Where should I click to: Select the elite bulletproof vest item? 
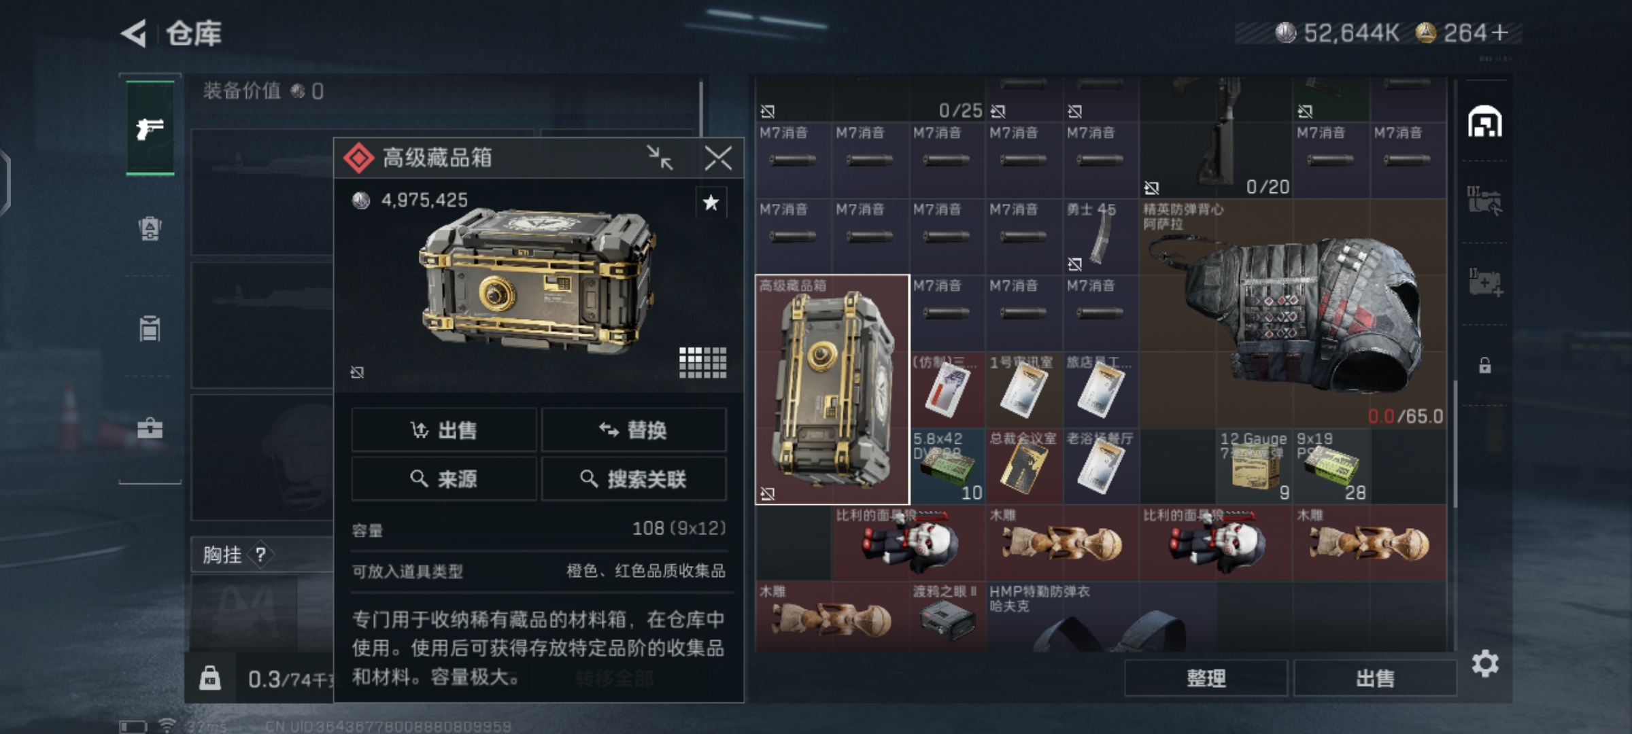coord(1293,313)
